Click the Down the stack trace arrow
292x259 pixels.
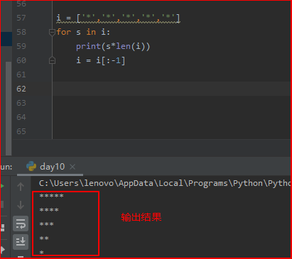coord(21,205)
